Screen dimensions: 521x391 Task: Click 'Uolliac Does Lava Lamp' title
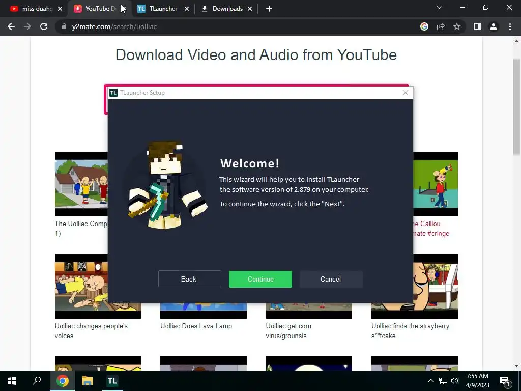click(196, 326)
